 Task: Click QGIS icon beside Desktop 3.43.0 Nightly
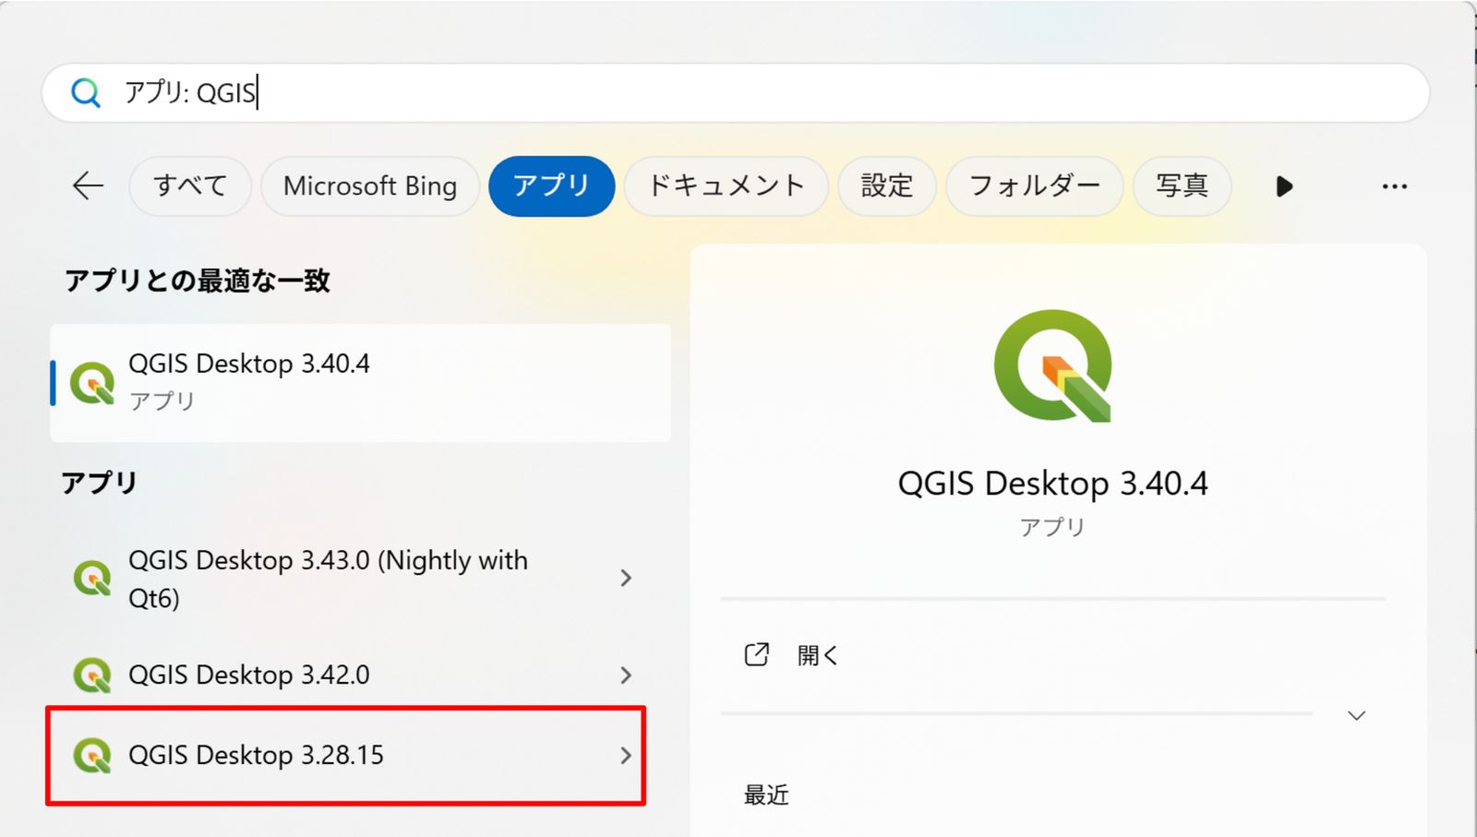point(92,579)
